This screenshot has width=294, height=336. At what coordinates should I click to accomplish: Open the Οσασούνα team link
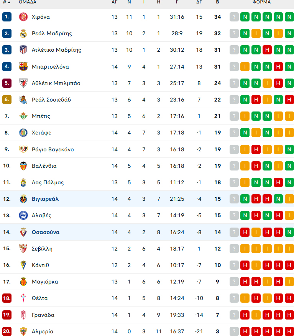(x=46, y=232)
